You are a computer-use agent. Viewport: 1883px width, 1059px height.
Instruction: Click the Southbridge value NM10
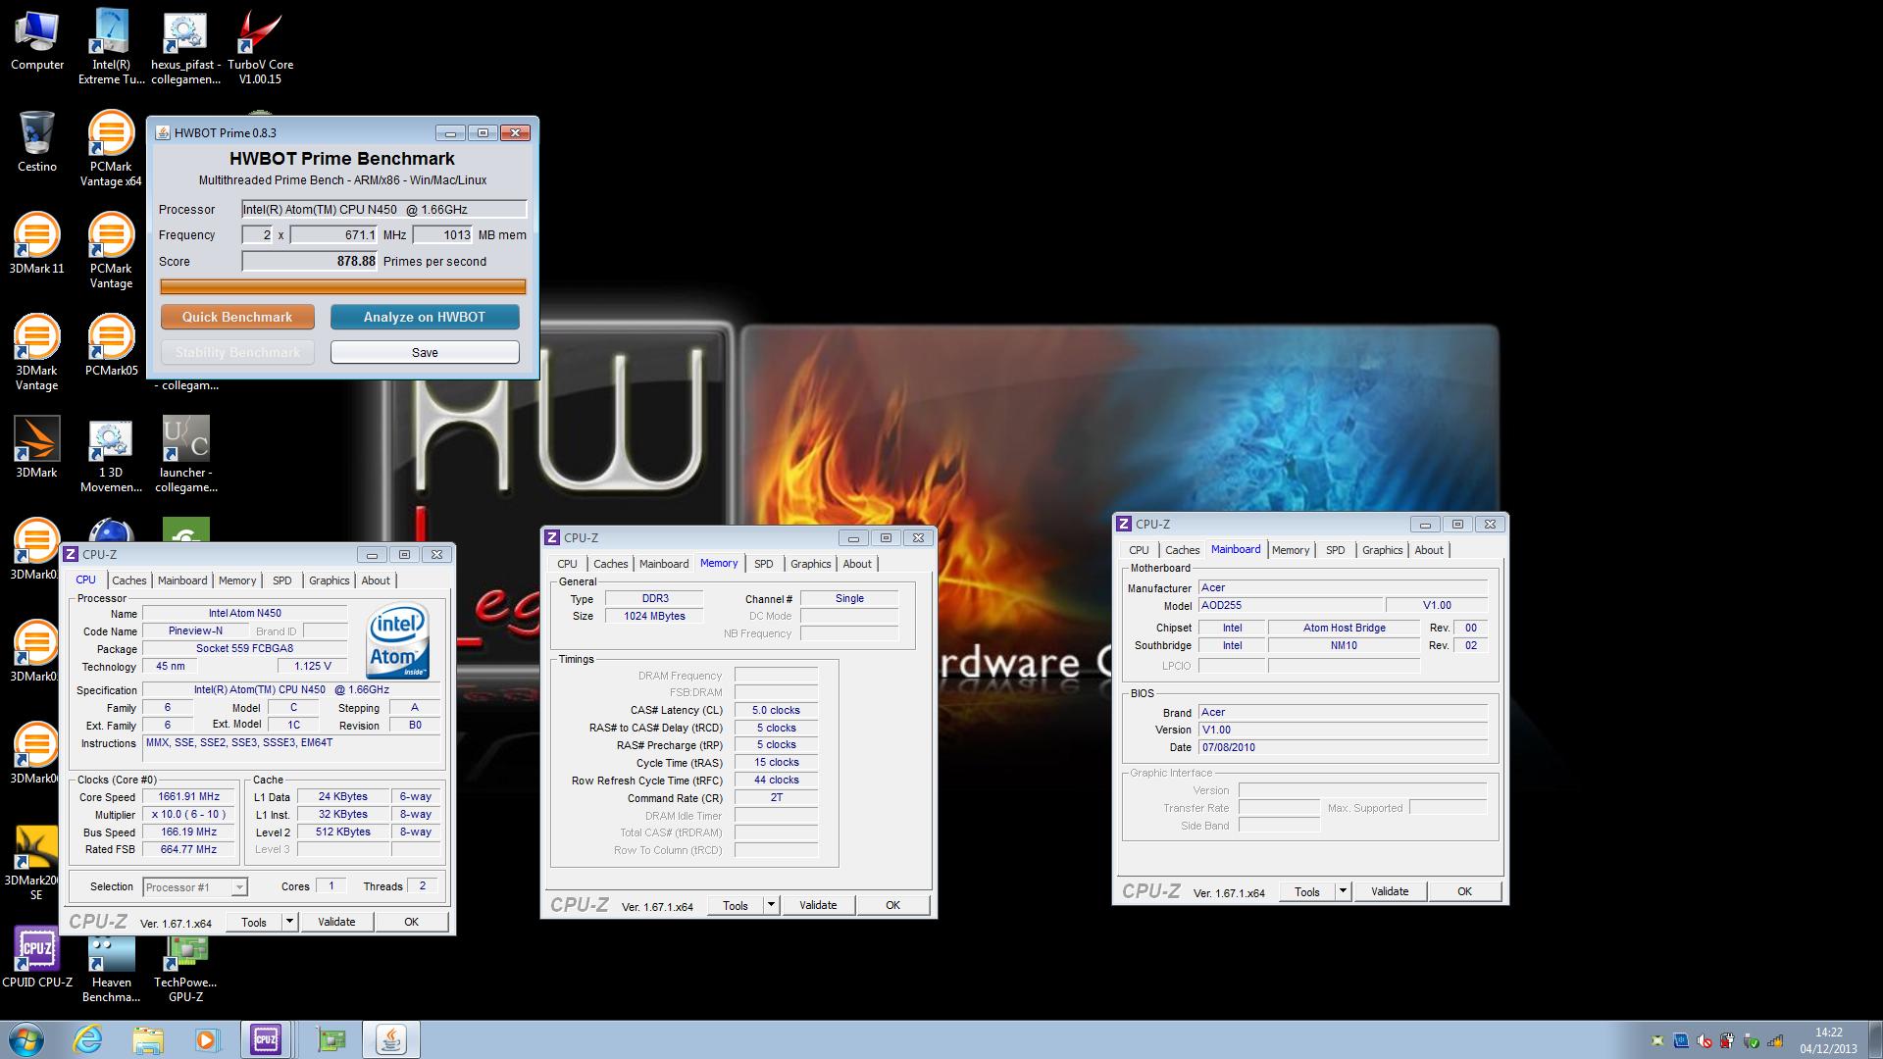point(1344,645)
